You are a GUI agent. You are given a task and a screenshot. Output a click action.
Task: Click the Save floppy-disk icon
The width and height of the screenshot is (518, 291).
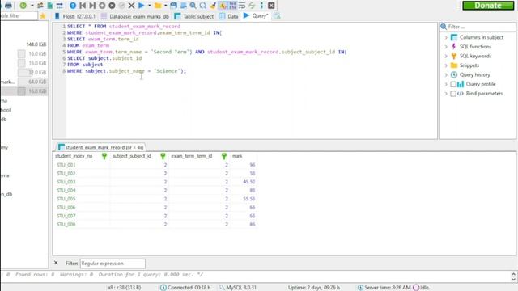173,6
